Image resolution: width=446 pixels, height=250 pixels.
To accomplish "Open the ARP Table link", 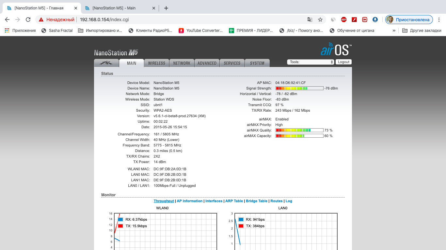I will coord(234,201).
